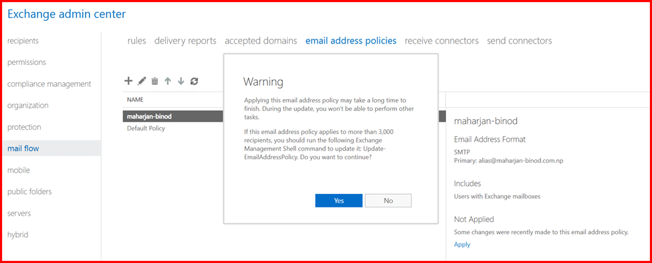Dismiss the warning with No
This screenshot has width=652, height=263.
(x=389, y=201)
